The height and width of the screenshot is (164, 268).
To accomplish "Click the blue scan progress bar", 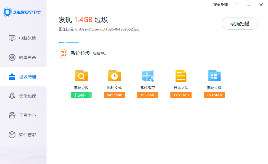I will [69, 42].
